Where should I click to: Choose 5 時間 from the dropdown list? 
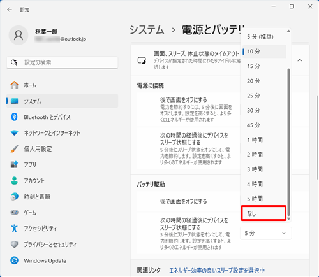[x=264, y=199]
